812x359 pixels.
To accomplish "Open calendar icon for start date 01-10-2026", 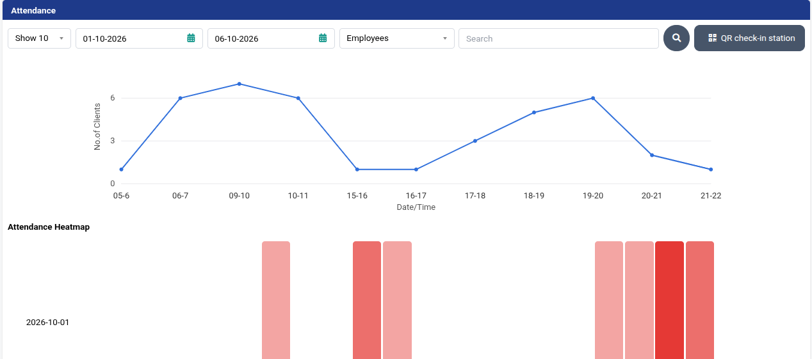I will (x=191, y=38).
